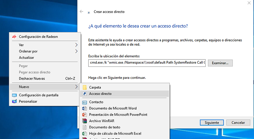Click the heading "¿A qué elemento le desea crear un acceso directo?"
The image size is (254, 139).
138,26
